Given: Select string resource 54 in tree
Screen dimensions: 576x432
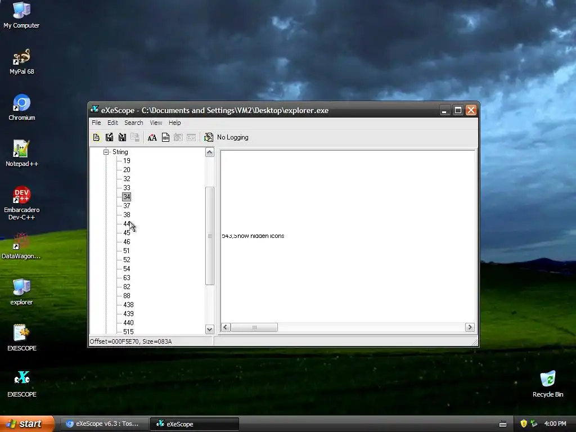Looking at the screenshot, I should (x=127, y=269).
